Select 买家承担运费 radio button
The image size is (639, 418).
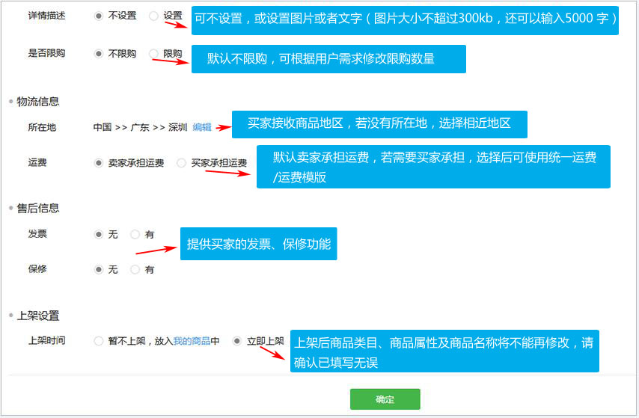tap(181, 163)
